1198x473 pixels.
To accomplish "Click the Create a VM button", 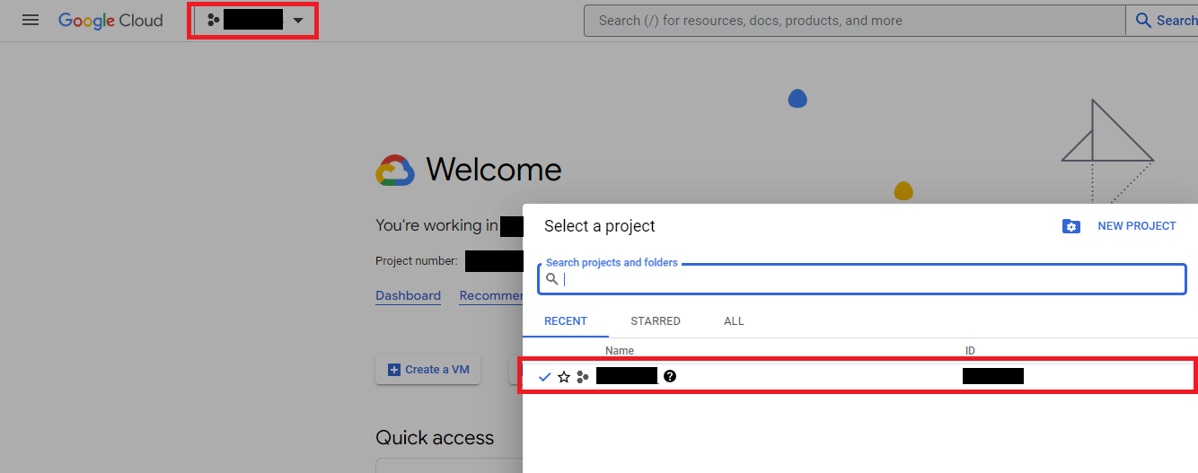I will click(428, 370).
